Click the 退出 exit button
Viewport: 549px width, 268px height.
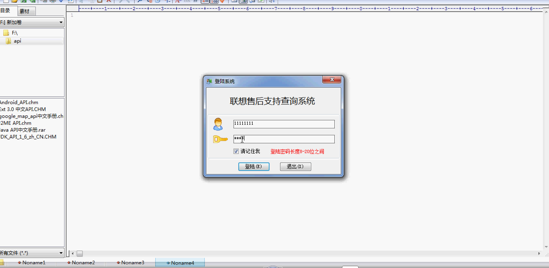(x=295, y=167)
